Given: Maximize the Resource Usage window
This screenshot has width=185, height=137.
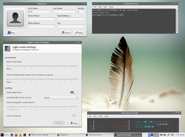Looking at the screenshot, I should pyautogui.click(x=176, y=113).
